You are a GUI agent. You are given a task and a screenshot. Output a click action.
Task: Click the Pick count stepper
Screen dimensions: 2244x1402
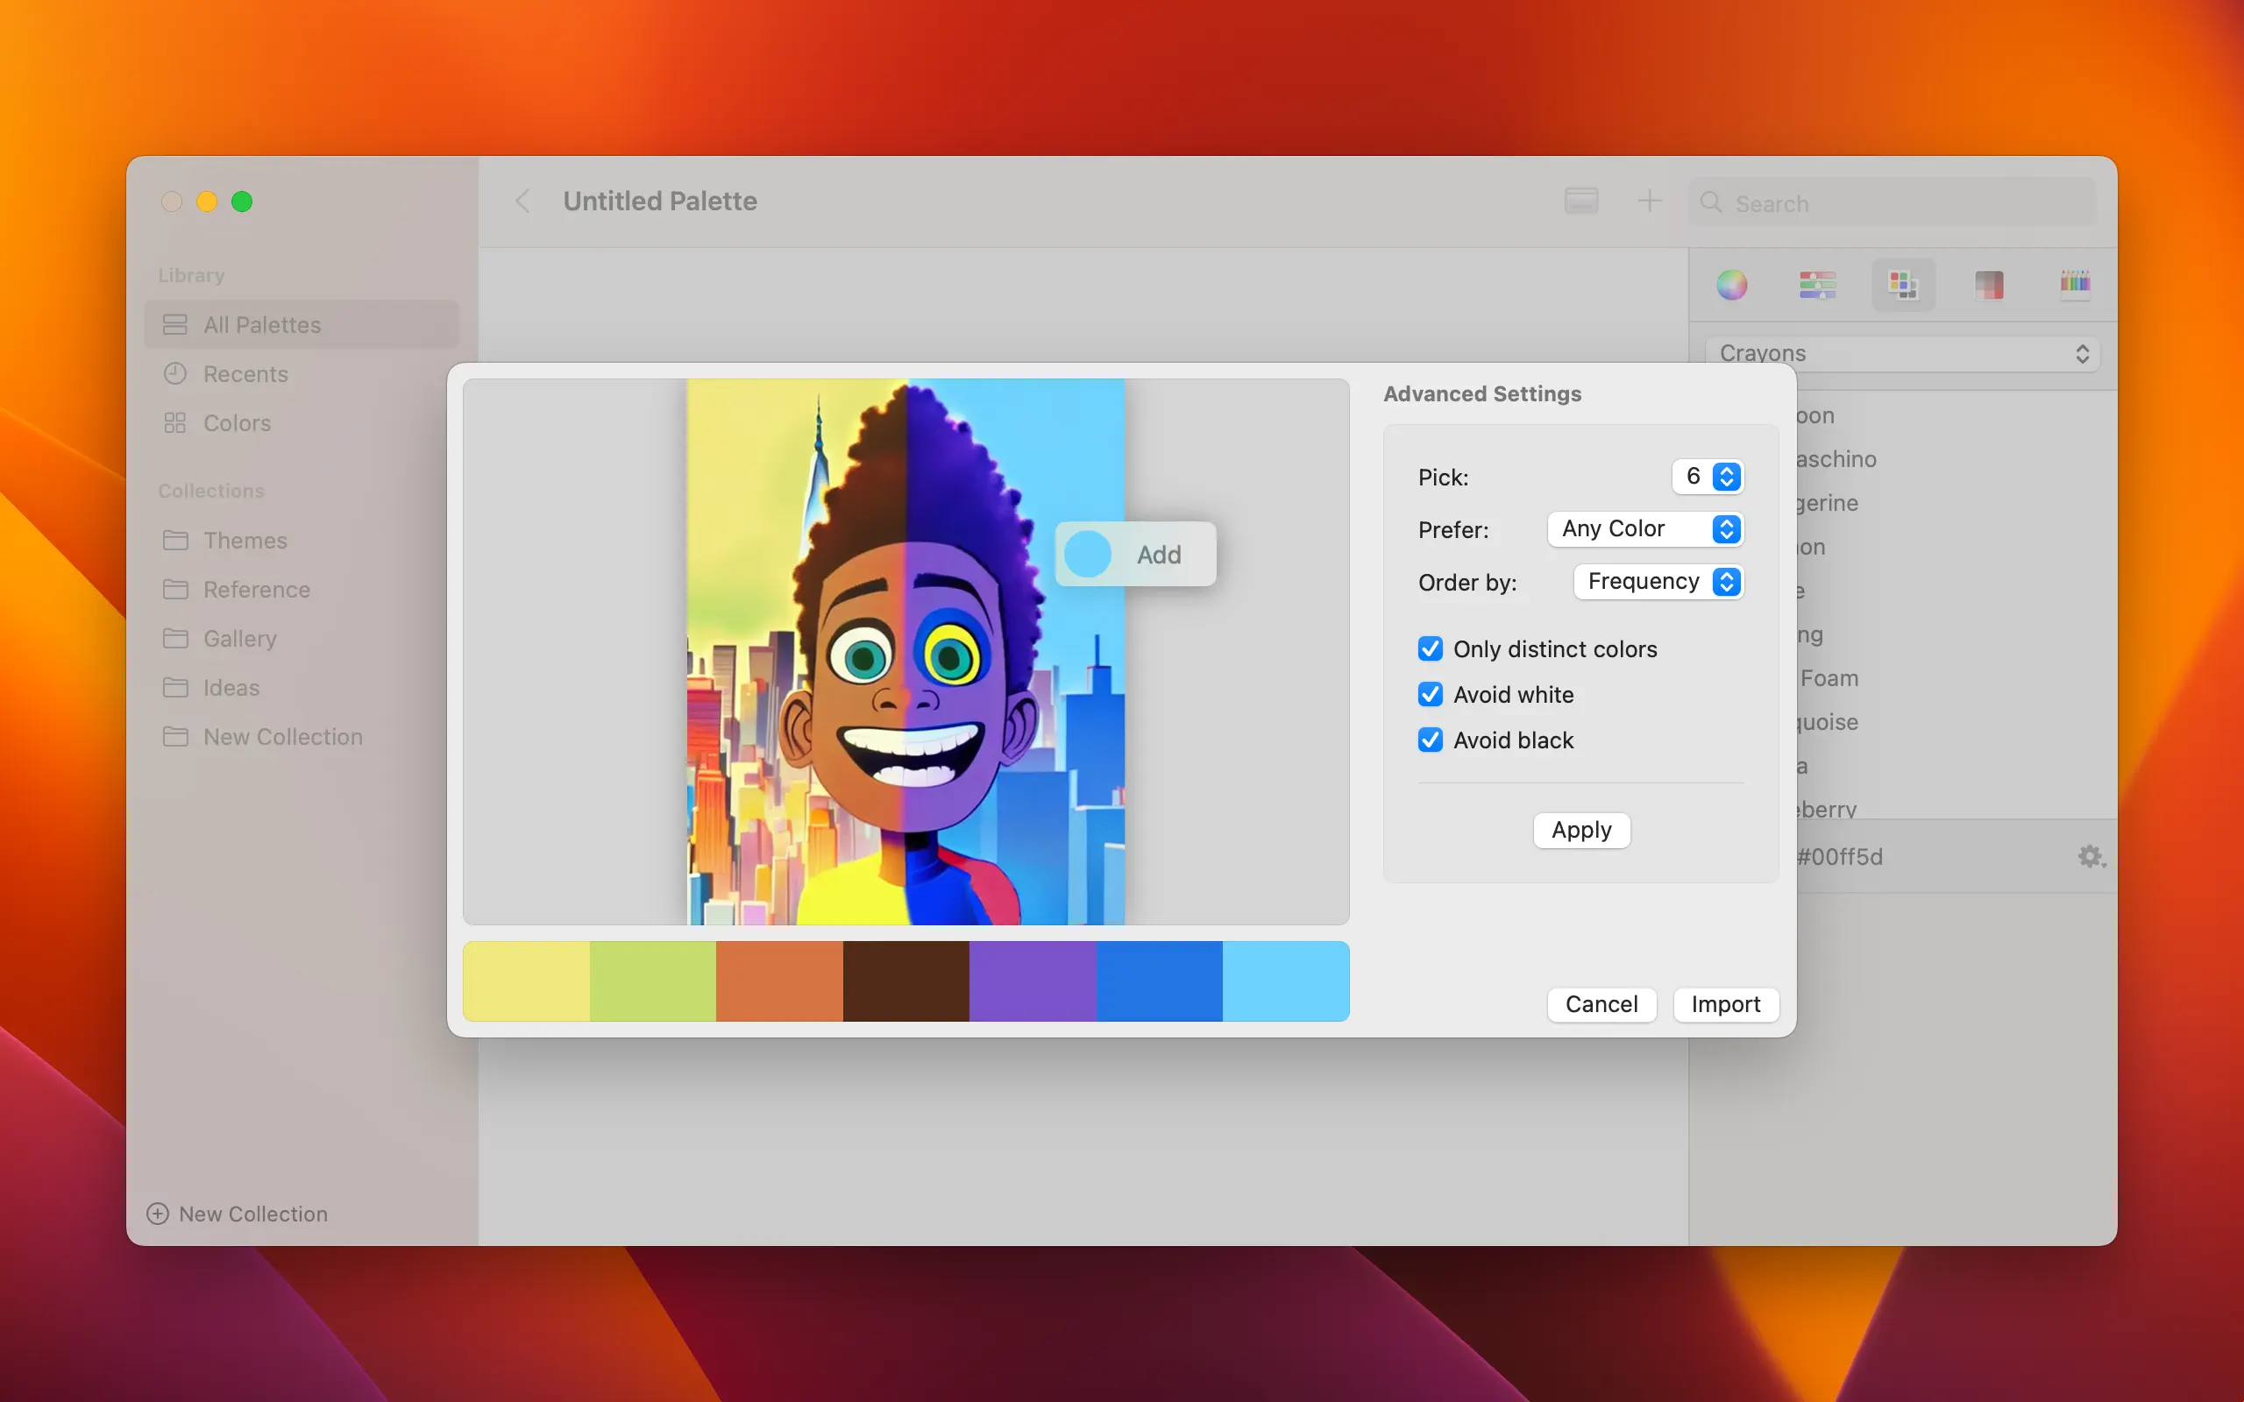click(x=1726, y=477)
